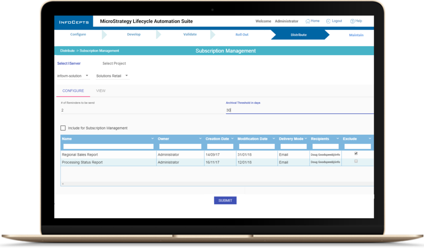Switch to the VIEW tab
Screen dimensions: 424x248
(x=100, y=91)
